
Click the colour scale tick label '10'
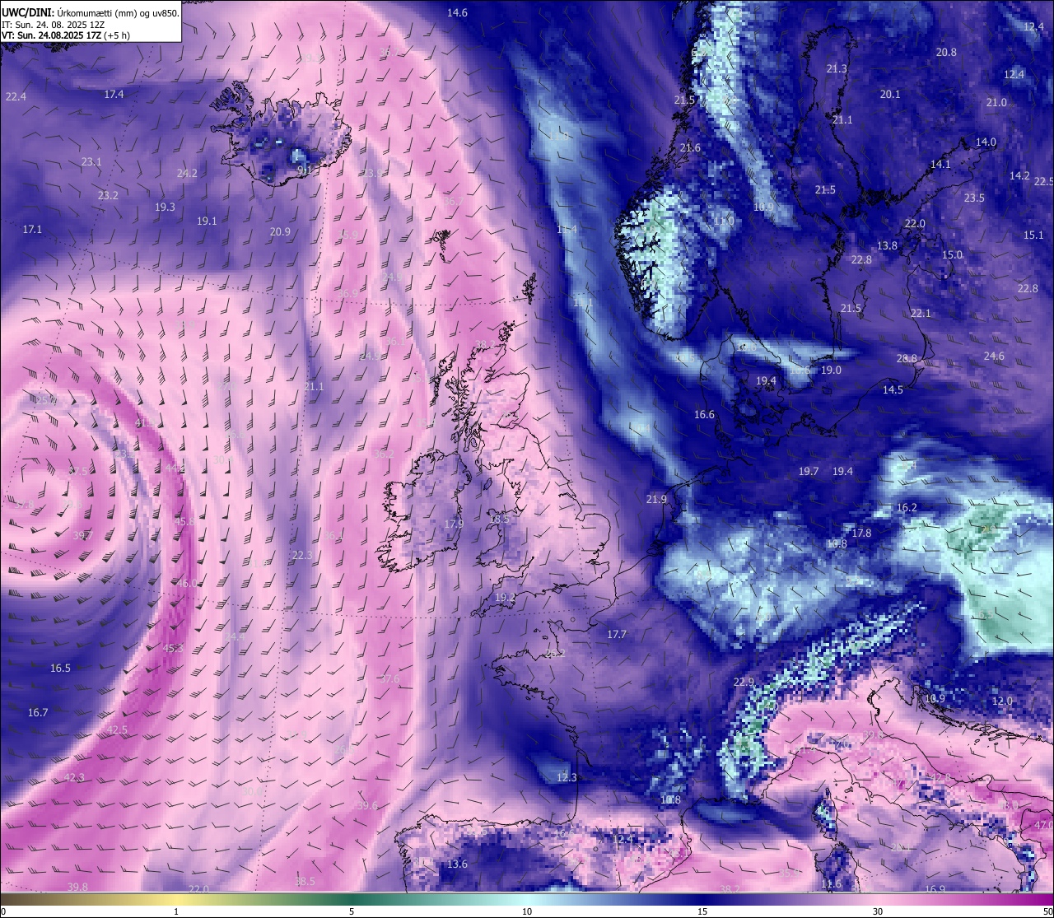527,911
